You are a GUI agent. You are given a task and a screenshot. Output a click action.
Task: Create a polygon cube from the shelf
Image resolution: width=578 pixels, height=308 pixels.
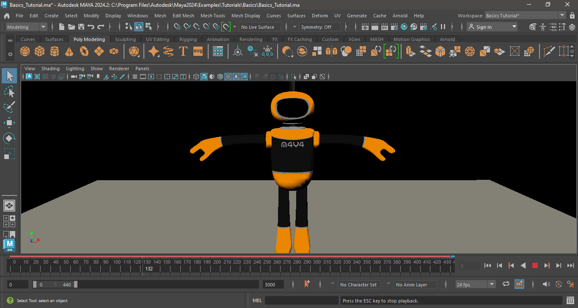pyautogui.click(x=39, y=51)
